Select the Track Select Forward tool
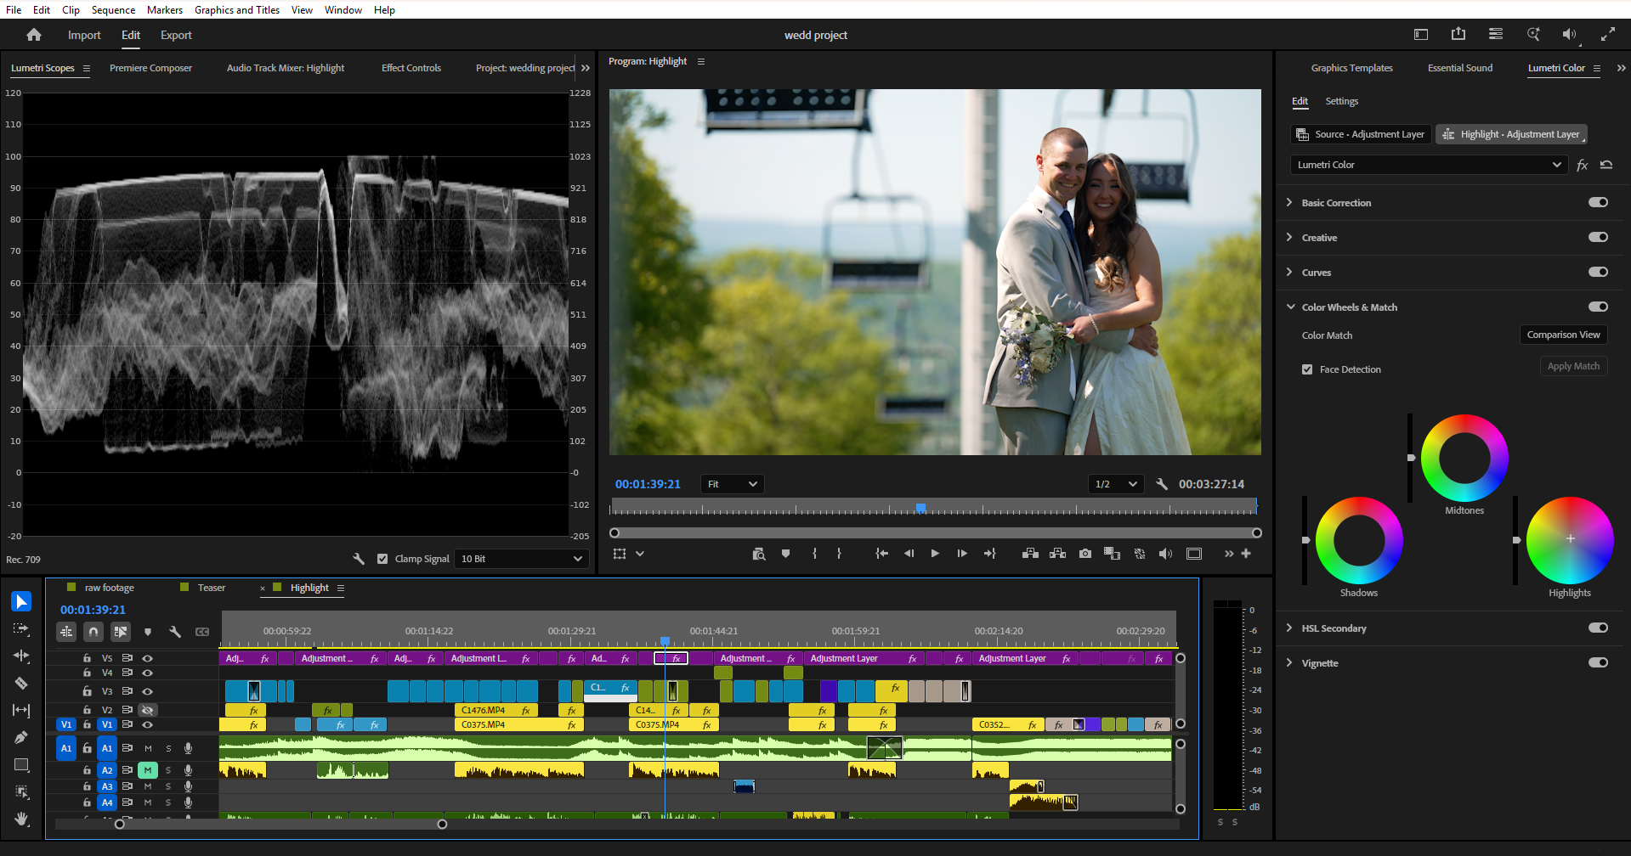This screenshot has height=856, width=1631. [x=21, y=628]
